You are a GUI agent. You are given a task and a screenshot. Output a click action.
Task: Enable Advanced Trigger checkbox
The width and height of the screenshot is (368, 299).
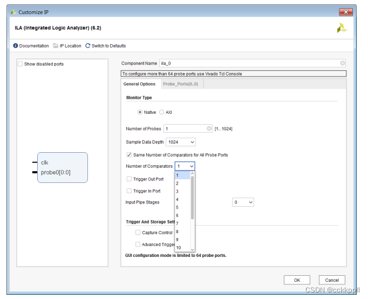coord(138,244)
